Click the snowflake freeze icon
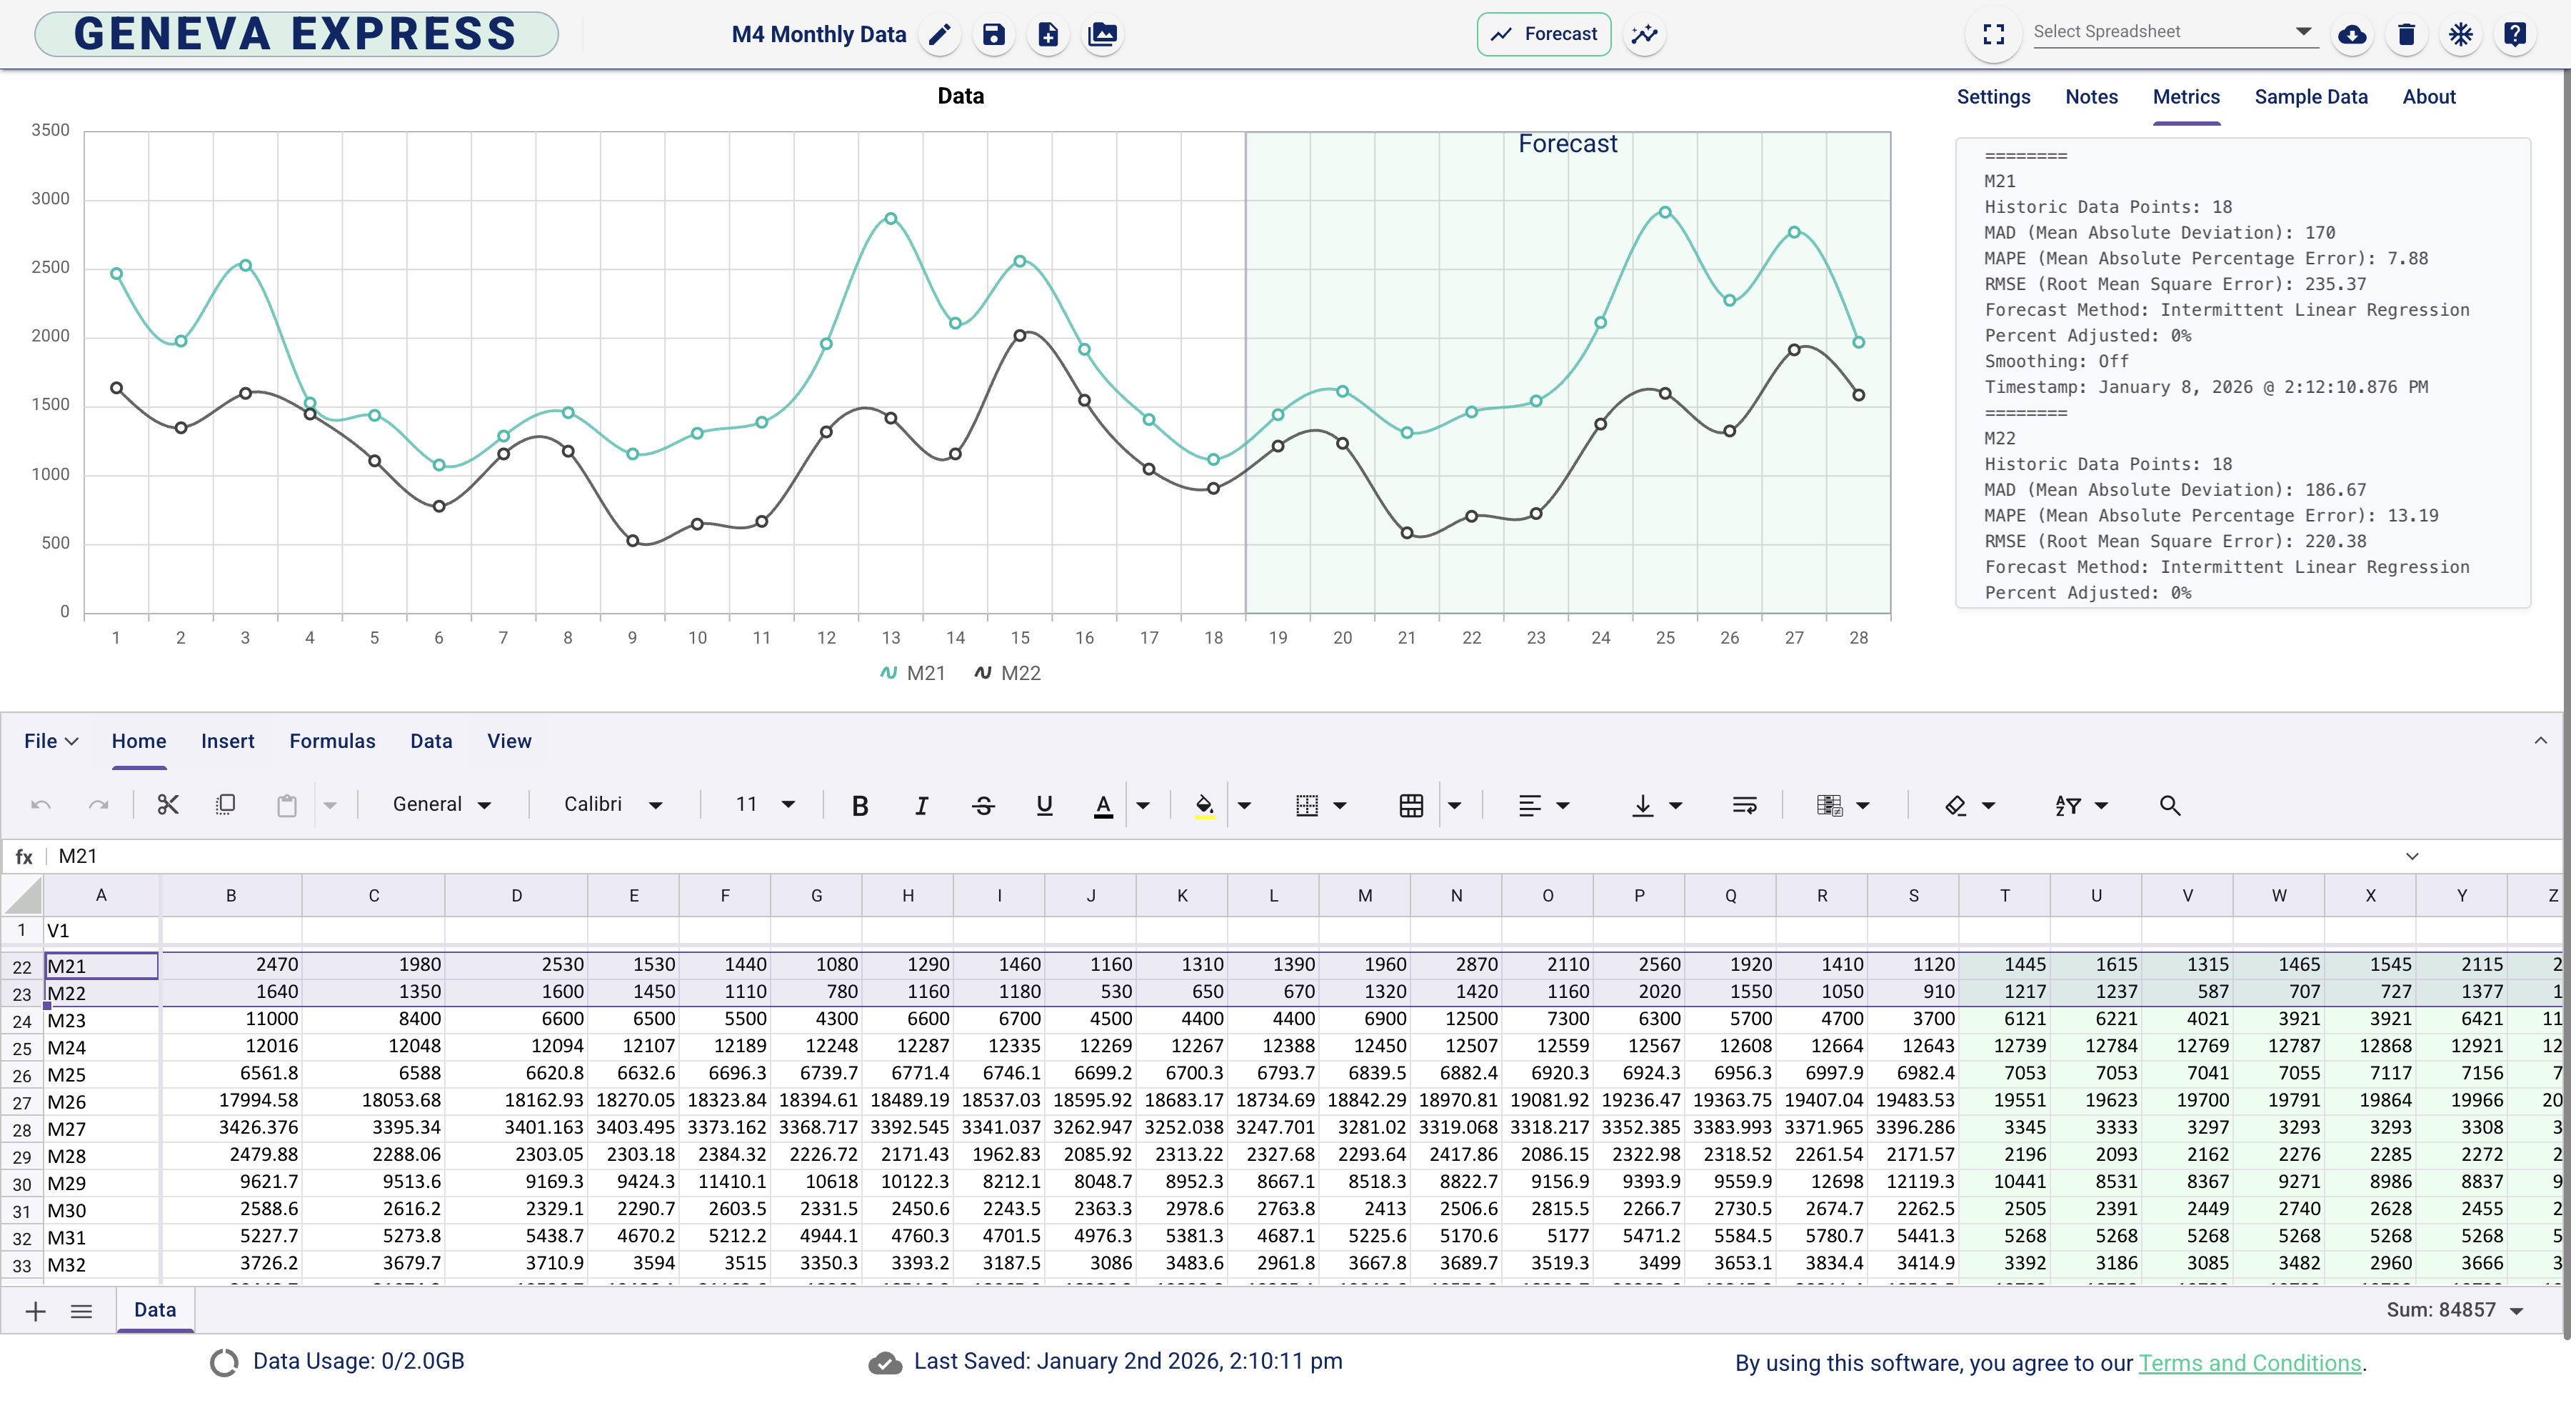The height and width of the screenshot is (1413, 2571). (x=2461, y=34)
